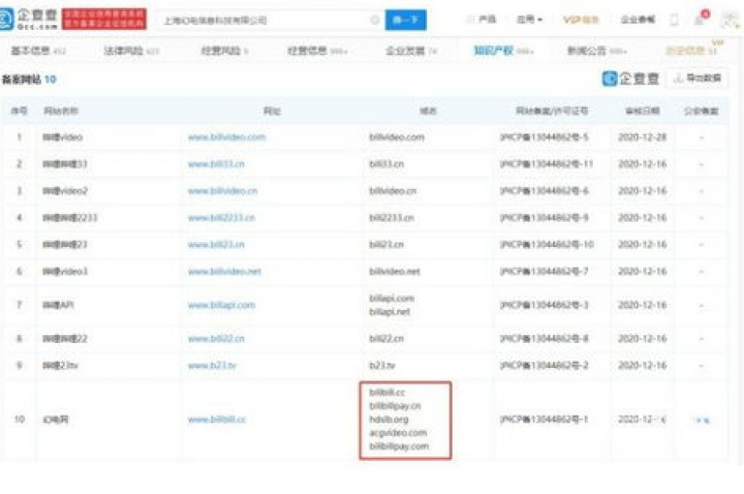Switch to the 企业发展 tab

point(412,50)
